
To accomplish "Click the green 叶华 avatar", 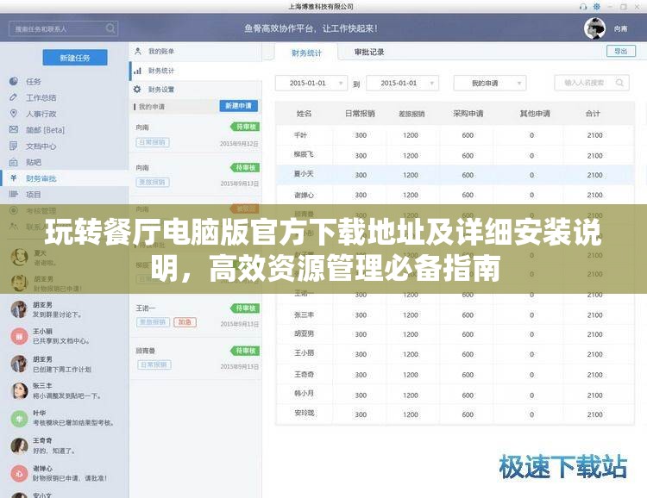I will pyautogui.click(x=19, y=419).
